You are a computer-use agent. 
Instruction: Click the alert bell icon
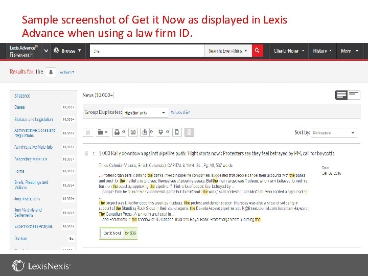tap(51, 72)
